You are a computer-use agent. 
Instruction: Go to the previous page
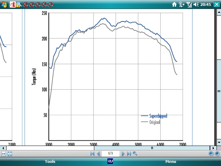(x=98, y=154)
